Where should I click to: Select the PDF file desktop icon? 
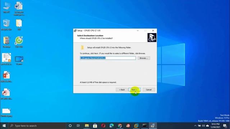coord(6,94)
